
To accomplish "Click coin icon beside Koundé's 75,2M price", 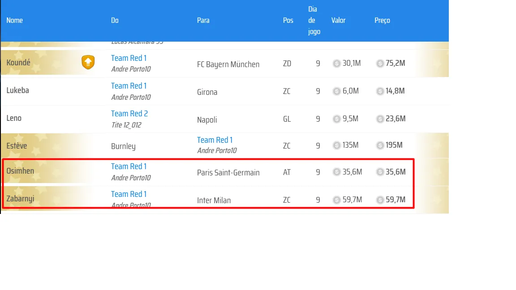I will (x=380, y=64).
